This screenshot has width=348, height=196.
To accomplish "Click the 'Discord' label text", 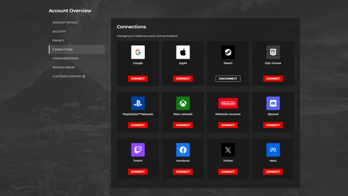I will pos(273,114).
